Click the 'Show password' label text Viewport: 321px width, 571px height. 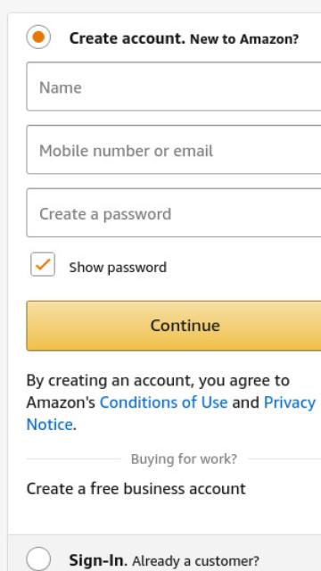pos(118,268)
